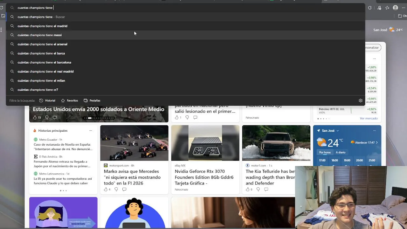Open the Caso de eutanasia de Noelia story

[63, 147]
